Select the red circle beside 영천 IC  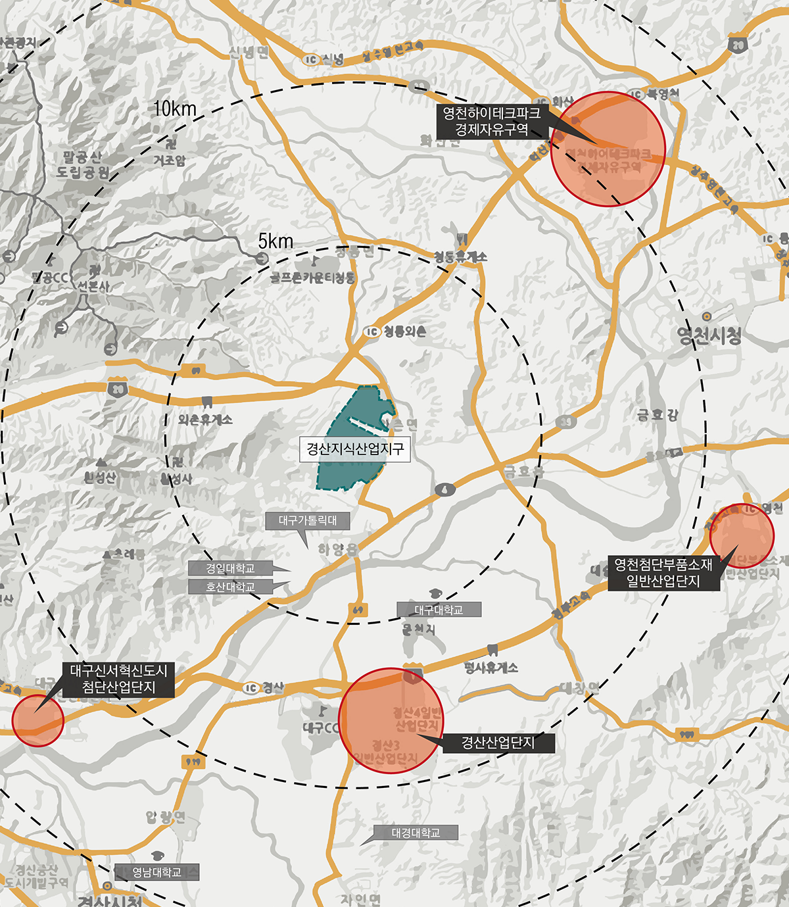[x=742, y=535]
